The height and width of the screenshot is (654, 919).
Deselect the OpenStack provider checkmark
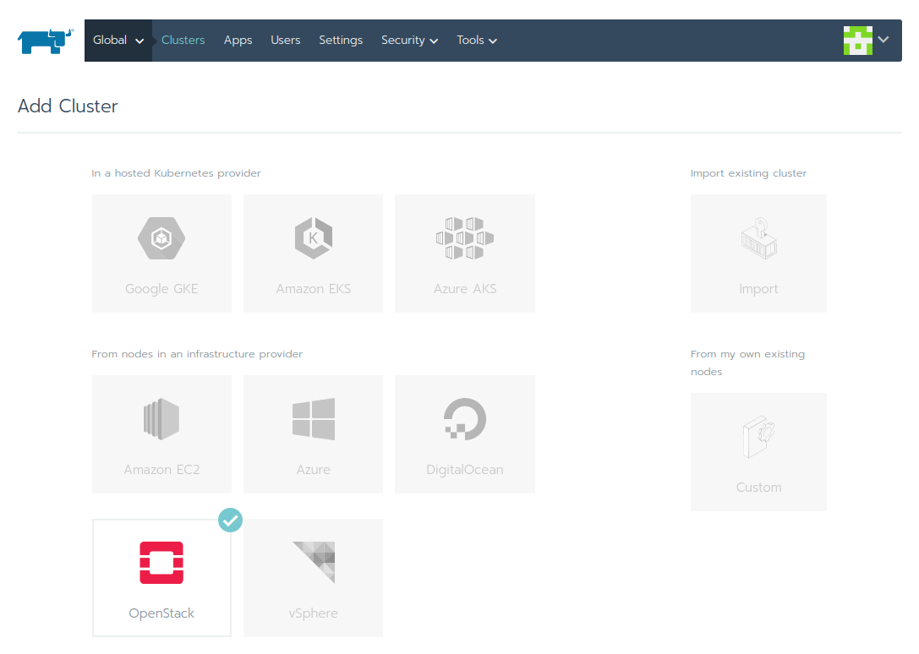click(x=230, y=520)
